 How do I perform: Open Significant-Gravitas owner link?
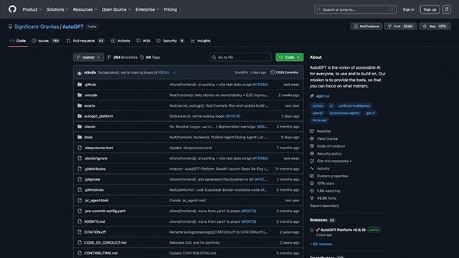pyautogui.click(x=37, y=27)
